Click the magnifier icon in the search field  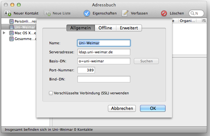click(192, 13)
